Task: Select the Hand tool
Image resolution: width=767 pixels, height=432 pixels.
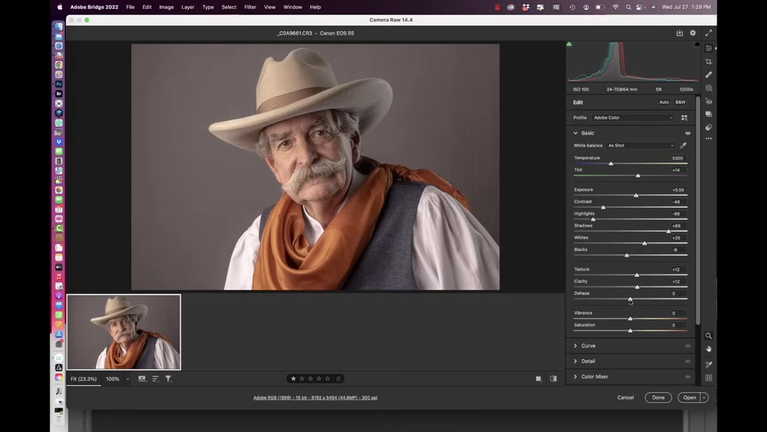Action: (x=709, y=349)
